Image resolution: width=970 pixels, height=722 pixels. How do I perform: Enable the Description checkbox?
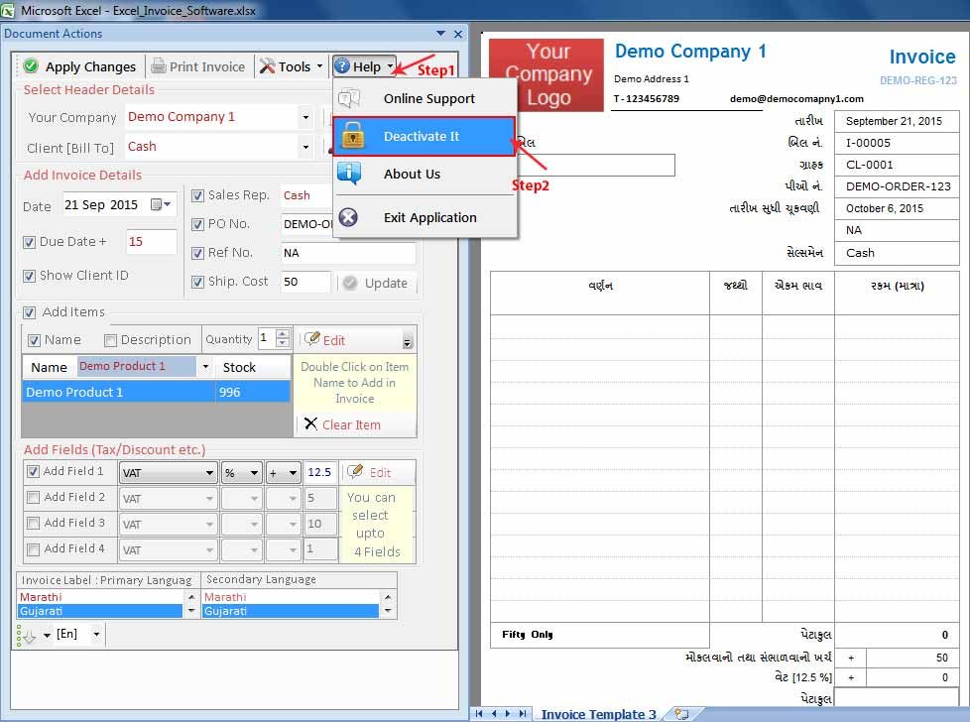click(x=111, y=340)
